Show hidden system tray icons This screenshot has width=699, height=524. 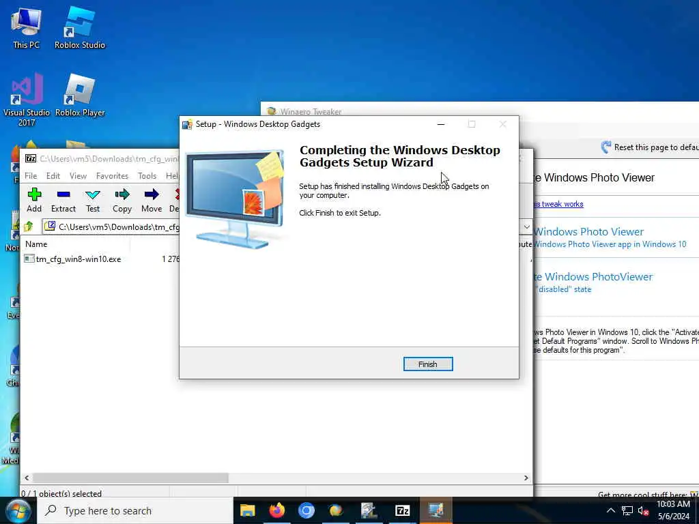611,510
